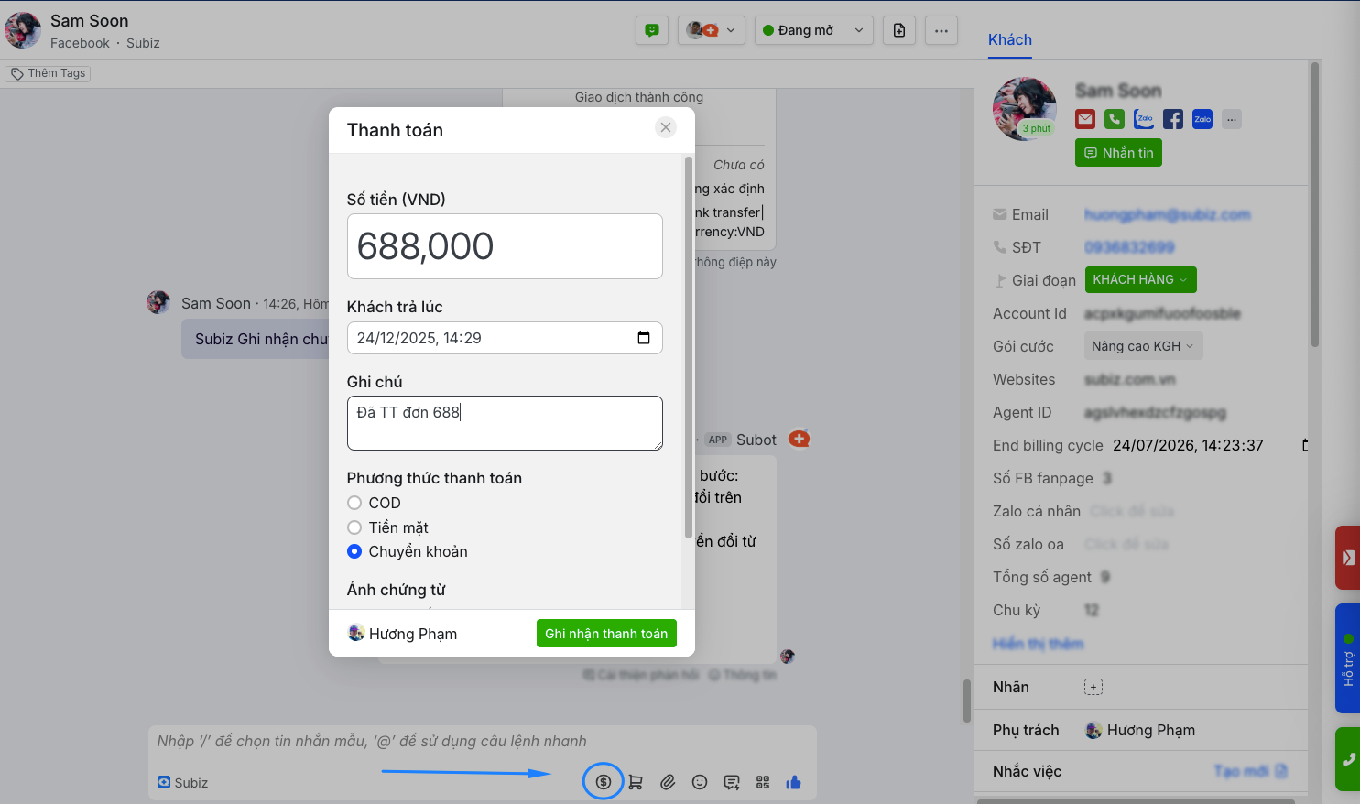1360x804 pixels.
Task: Choose Chuyển khoản payment method
Action: 354,551
